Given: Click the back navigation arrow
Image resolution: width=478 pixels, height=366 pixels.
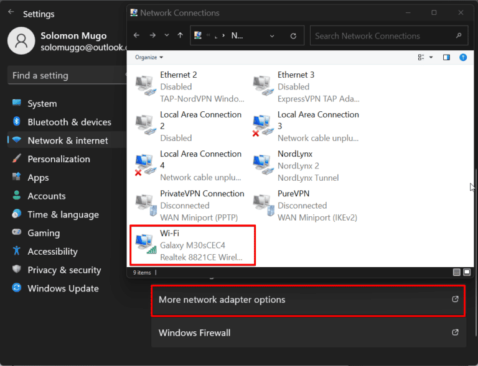Looking at the screenshot, I should point(137,36).
